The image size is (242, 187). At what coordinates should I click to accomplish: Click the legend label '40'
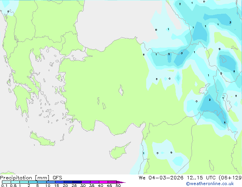[100, 185]
